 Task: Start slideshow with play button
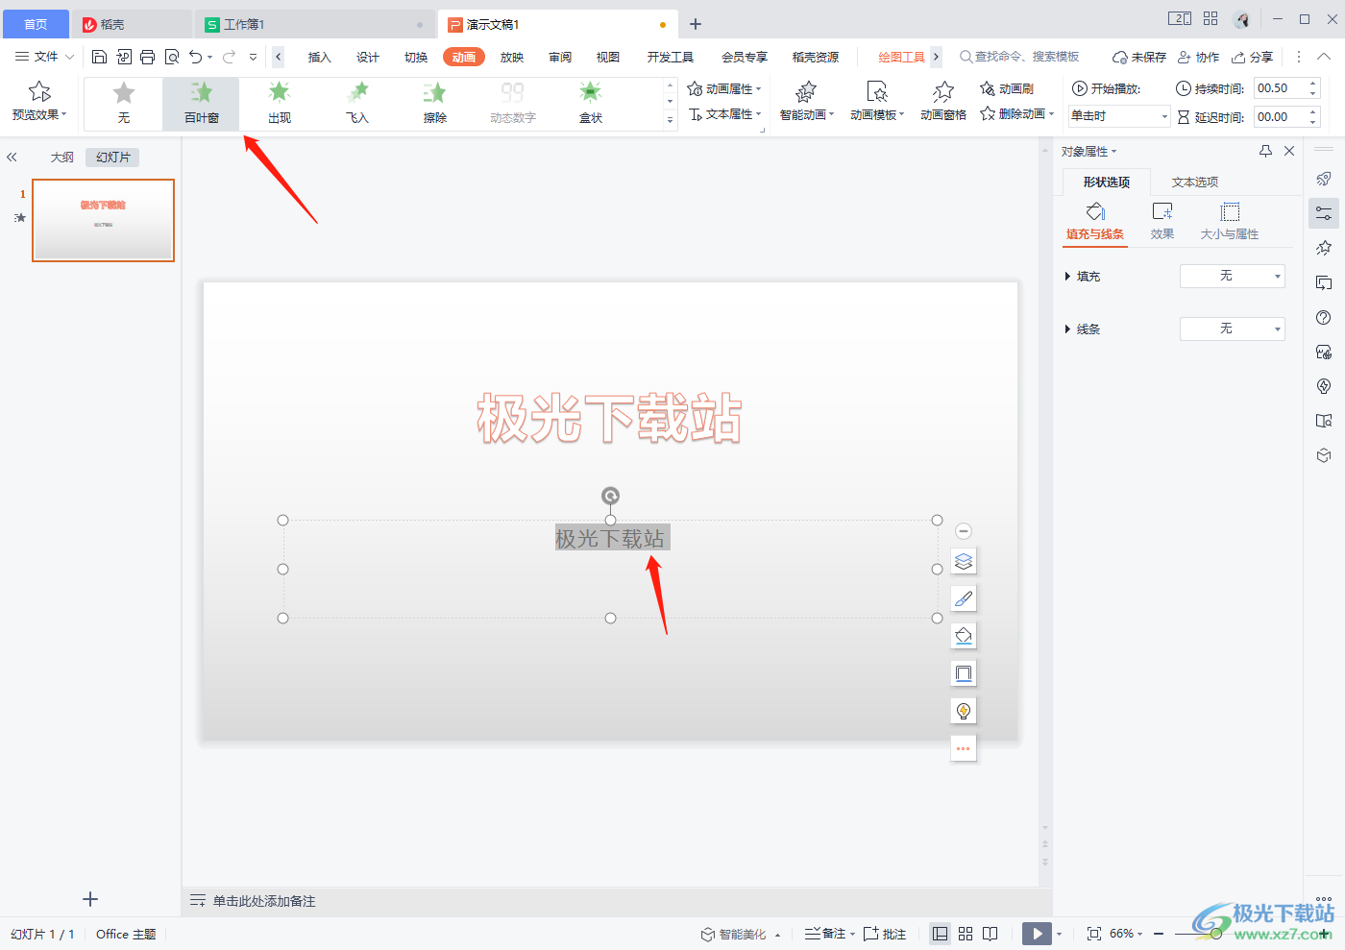click(x=1037, y=934)
